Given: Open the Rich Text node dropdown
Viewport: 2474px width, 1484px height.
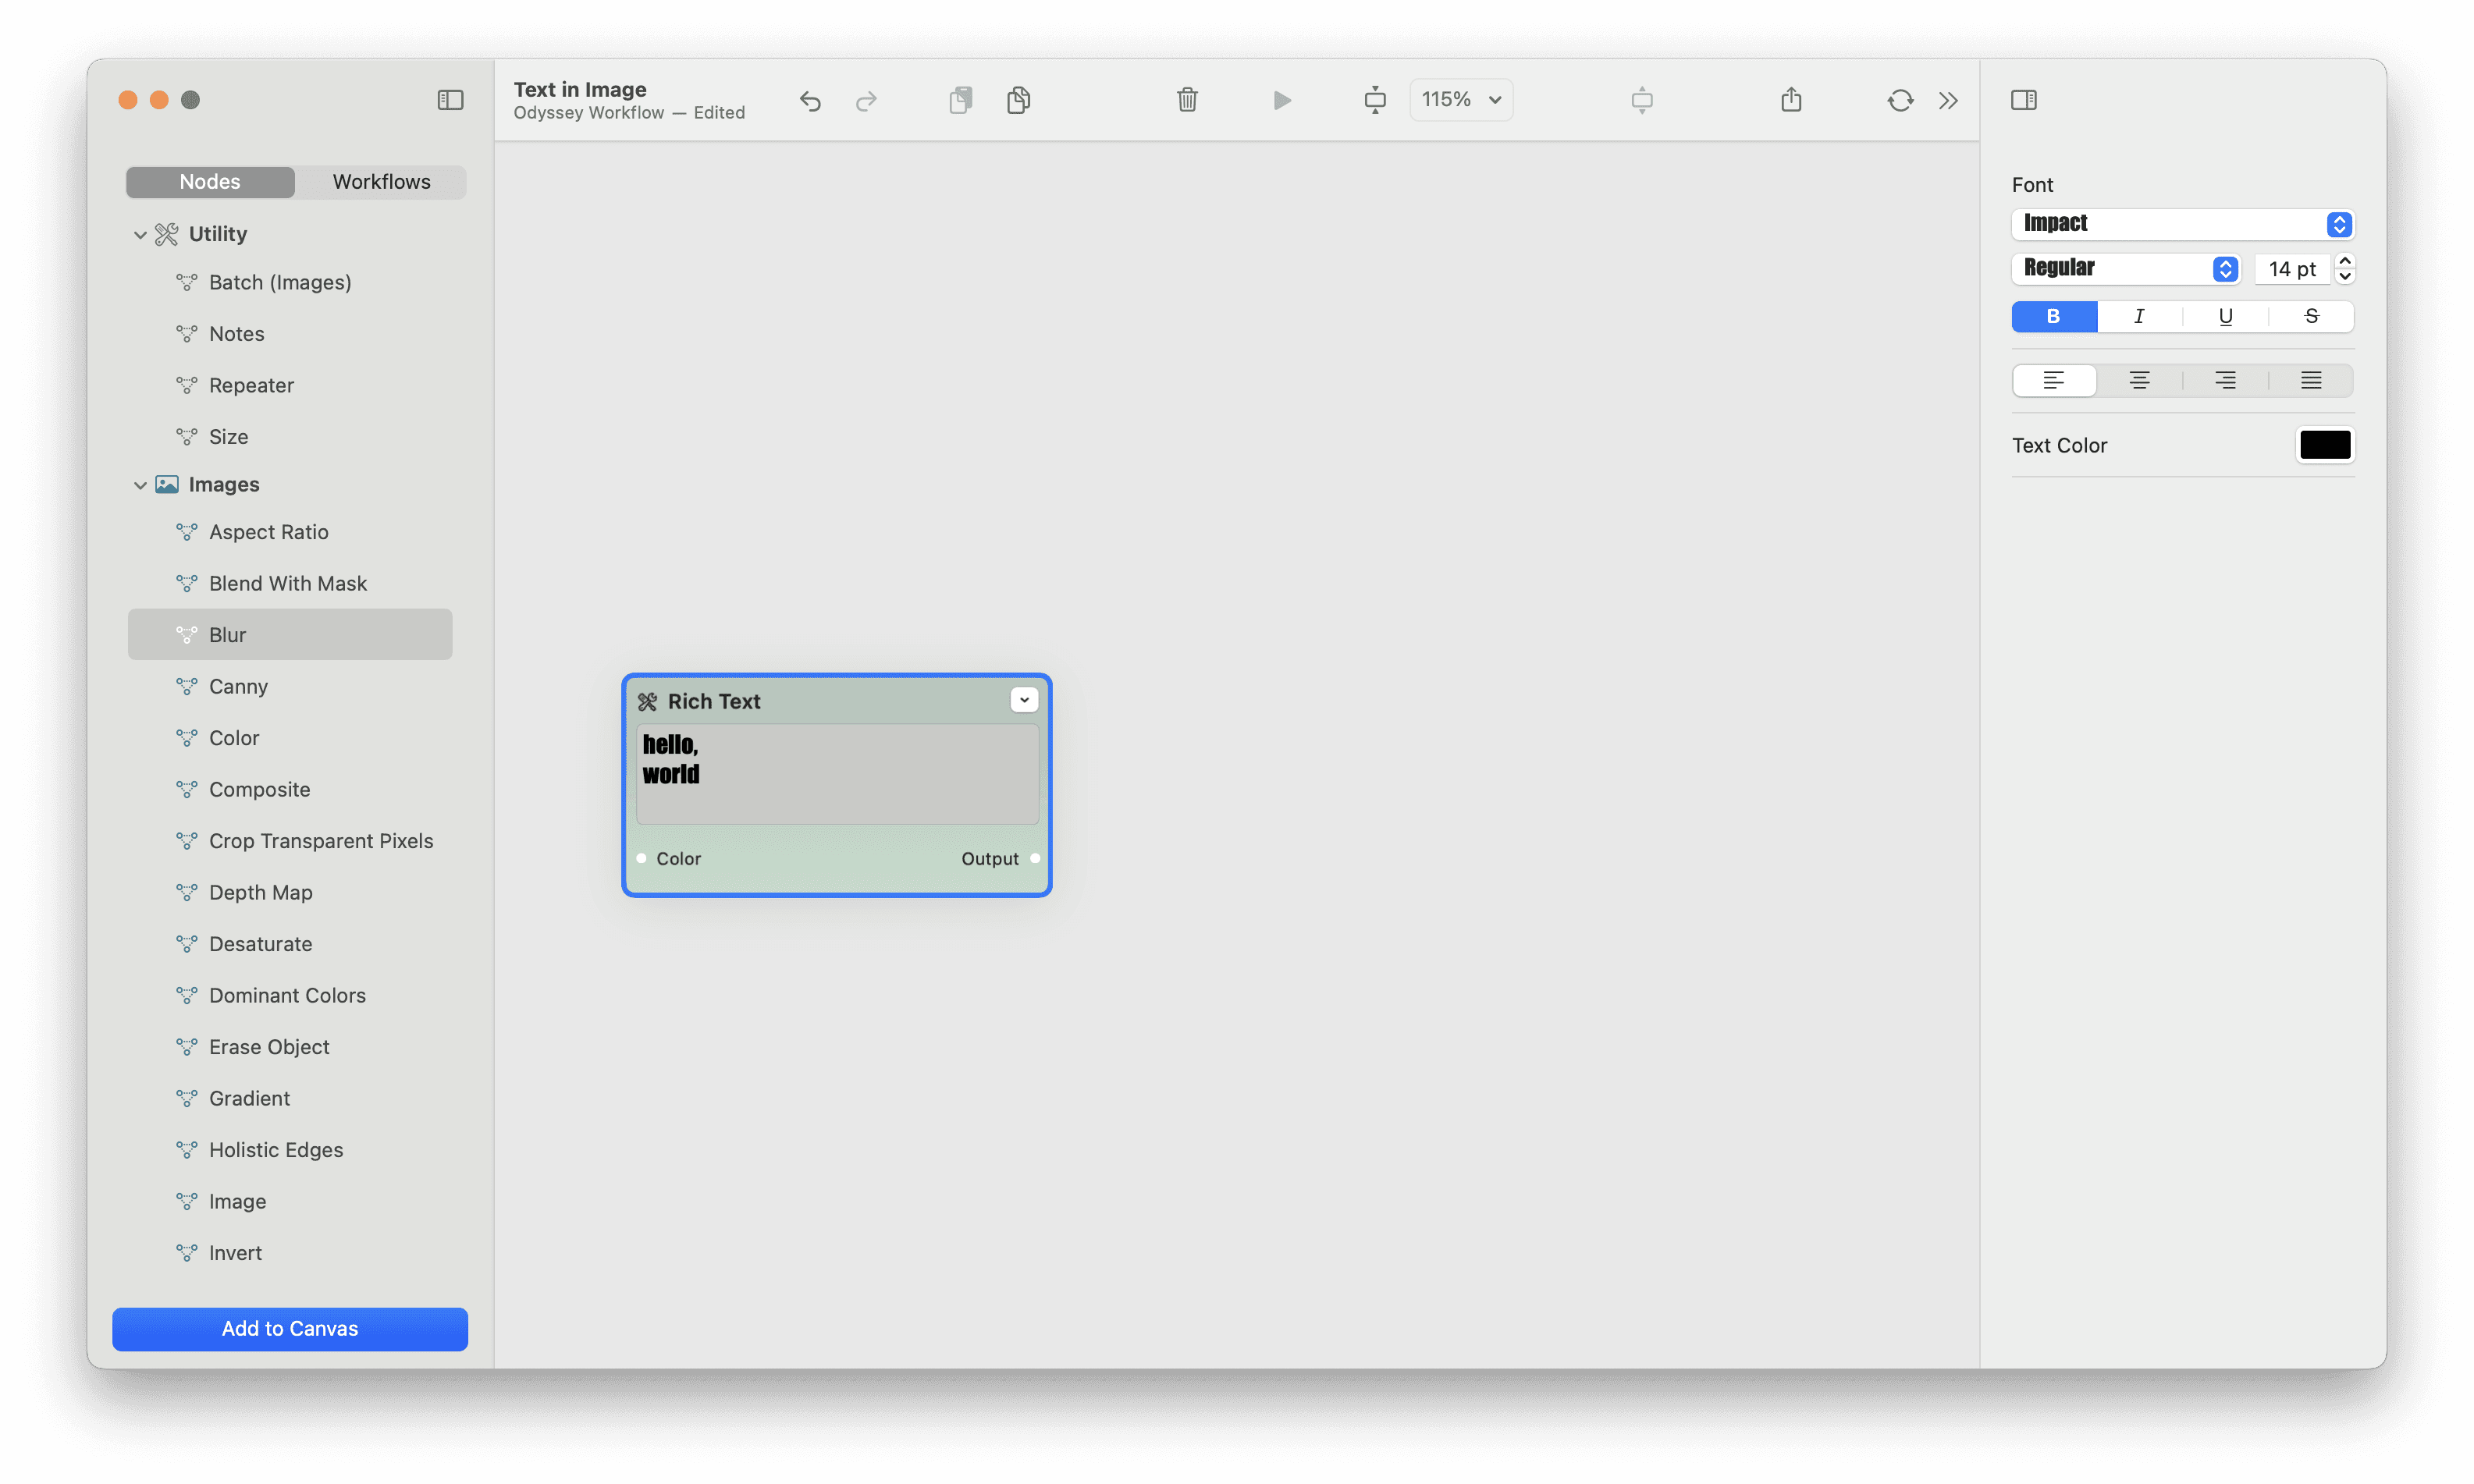Looking at the screenshot, I should coord(1025,700).
